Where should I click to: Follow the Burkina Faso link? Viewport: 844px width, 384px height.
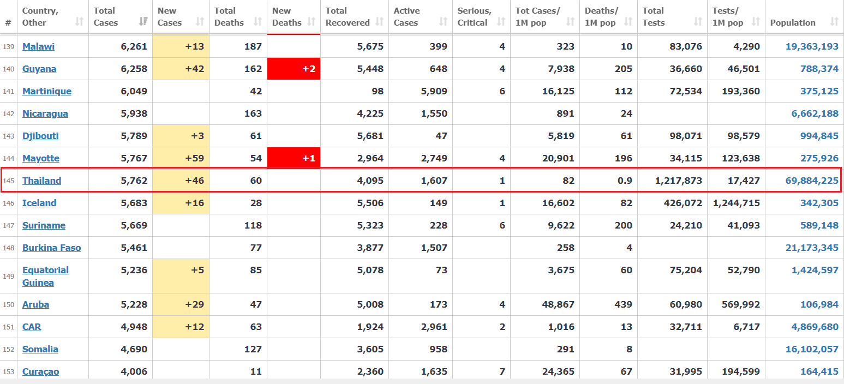pyautogui.click(x=51, y=248)
